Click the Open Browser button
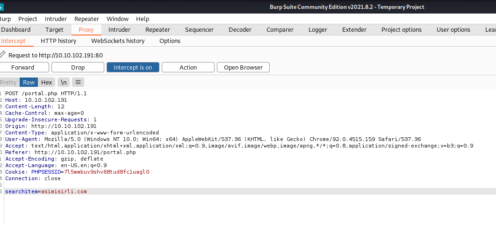Viewport: 496px width, 225px height. (x=243, y=67)
